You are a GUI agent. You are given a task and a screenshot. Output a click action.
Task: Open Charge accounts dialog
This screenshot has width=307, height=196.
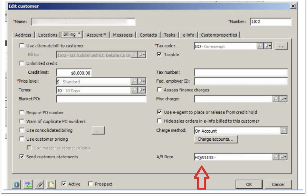tap(216, 139)
